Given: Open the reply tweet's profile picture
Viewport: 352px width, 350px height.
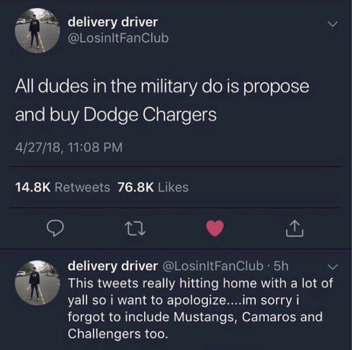Looking at the screenshot, I should pyautogui.click(x=37, y=283).
